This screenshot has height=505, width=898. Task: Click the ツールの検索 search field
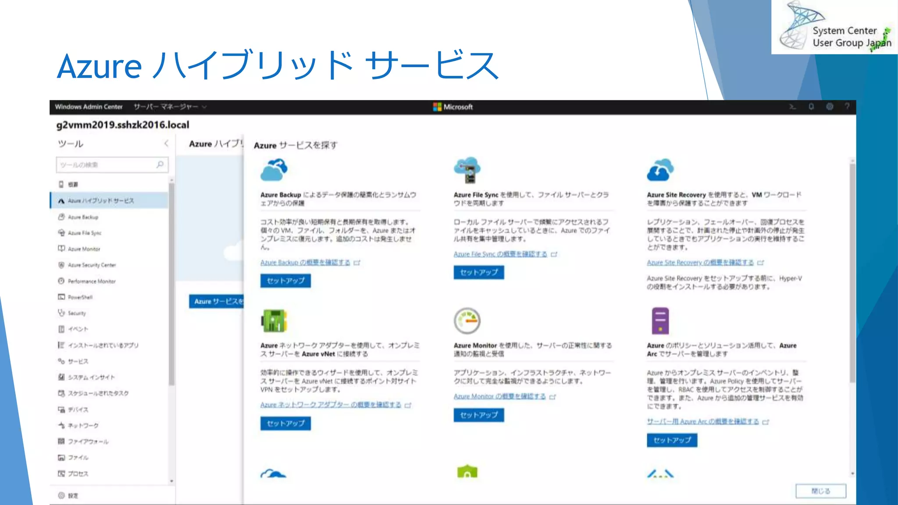click(112, 164)
